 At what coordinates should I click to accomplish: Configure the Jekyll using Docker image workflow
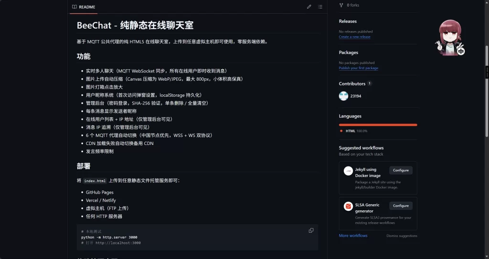(401, 170)
